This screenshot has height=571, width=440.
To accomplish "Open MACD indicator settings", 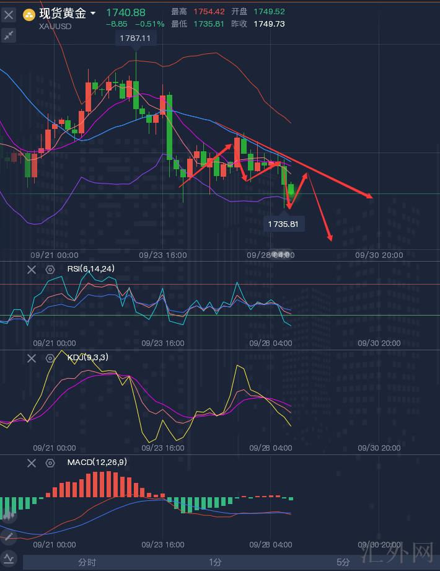I will [x=50, y=463].
